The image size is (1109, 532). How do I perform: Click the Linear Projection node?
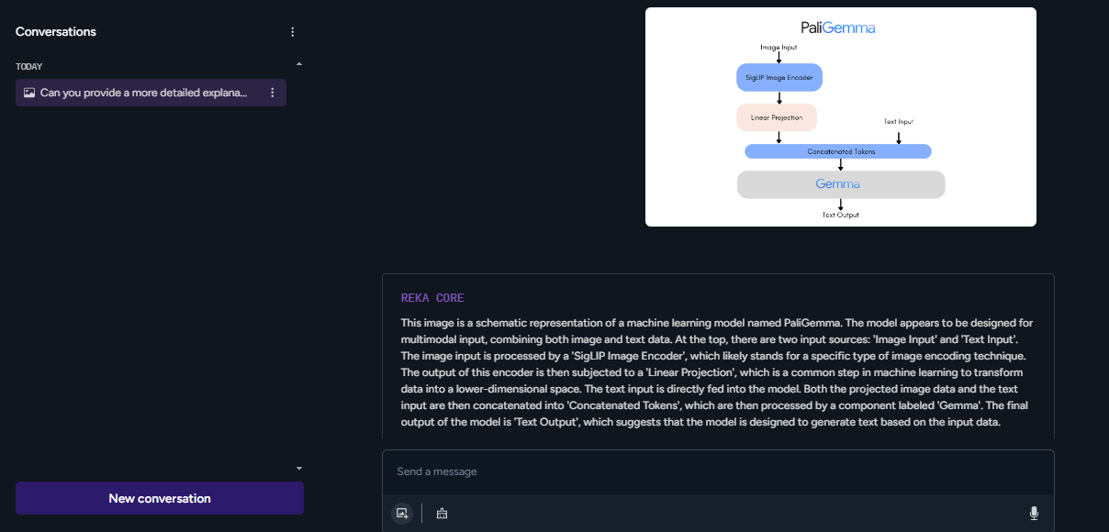point(778,116)
